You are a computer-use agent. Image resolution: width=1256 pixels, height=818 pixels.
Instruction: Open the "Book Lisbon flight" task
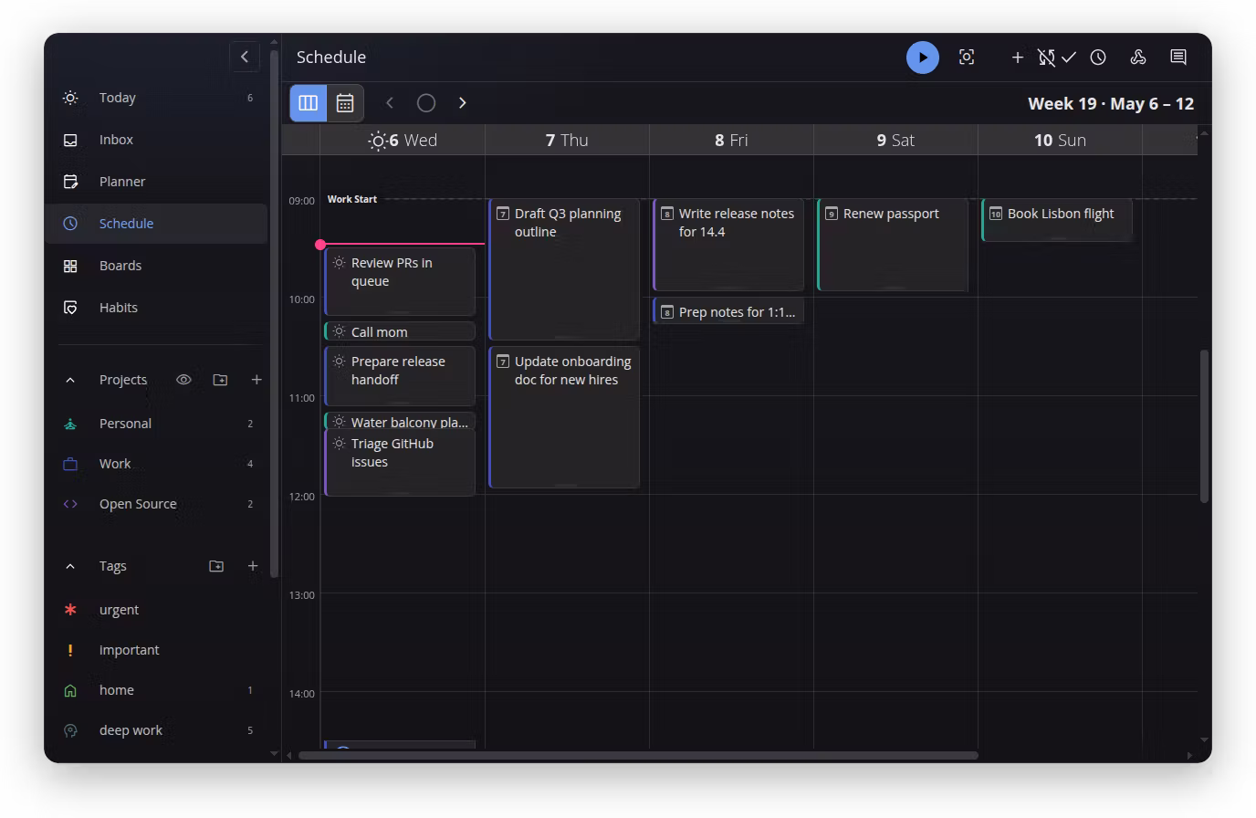(1057, 220)
